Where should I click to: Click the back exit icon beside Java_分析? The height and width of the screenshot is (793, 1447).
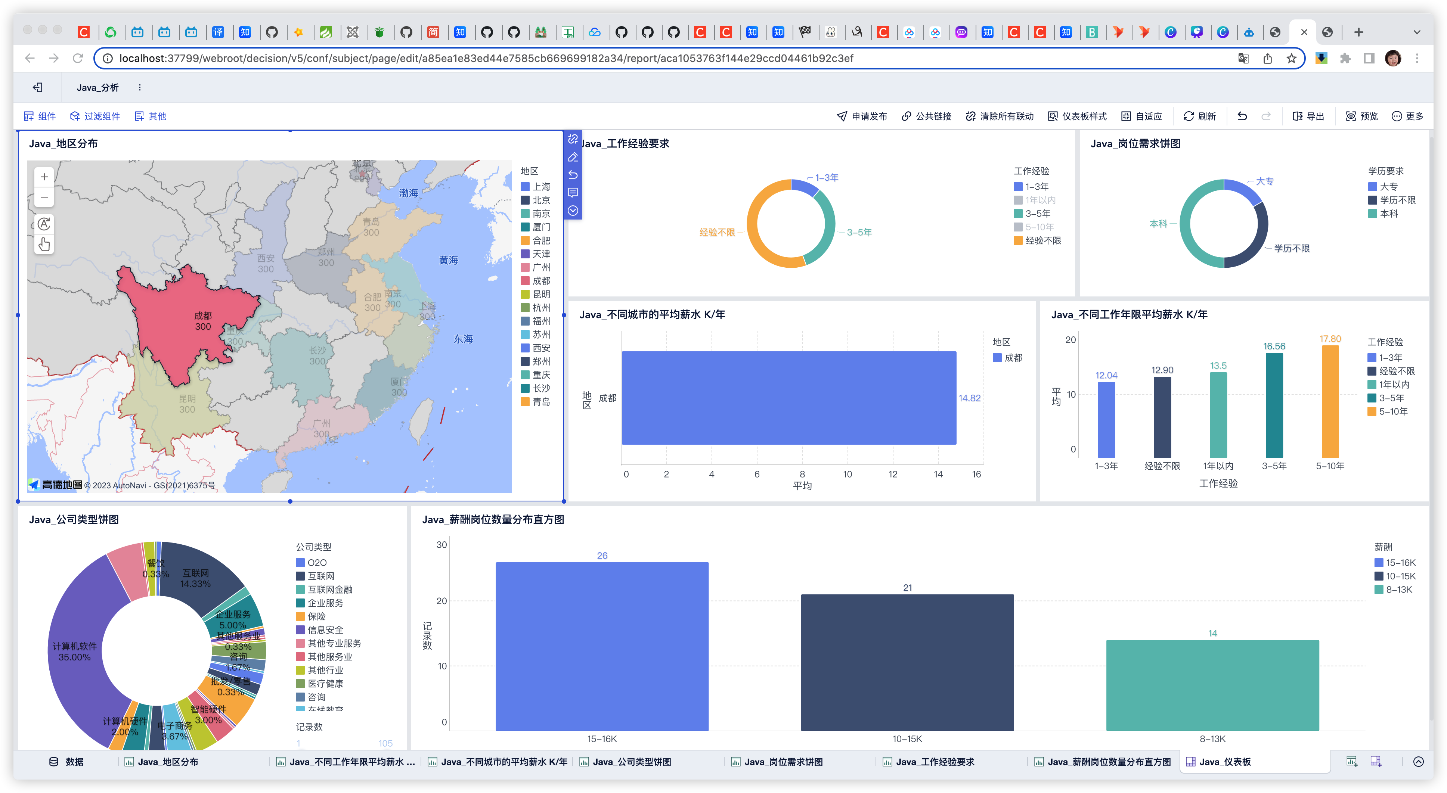point(38,87)
